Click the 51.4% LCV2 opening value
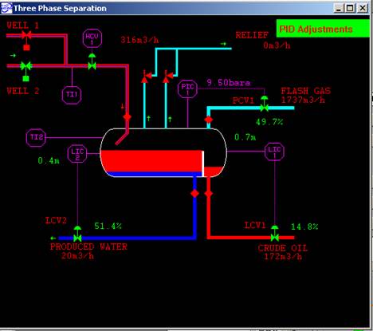 point(108,226)
